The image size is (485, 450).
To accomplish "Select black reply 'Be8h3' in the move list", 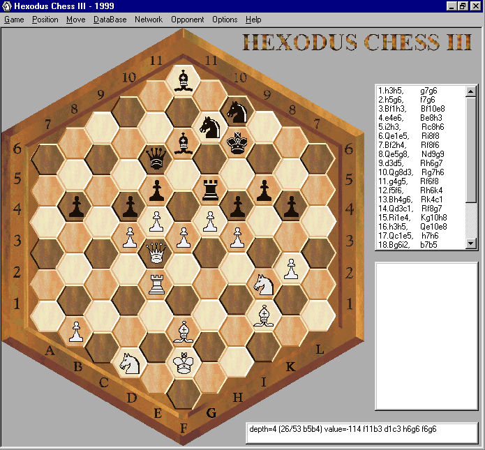I will (x=431, y=118).
